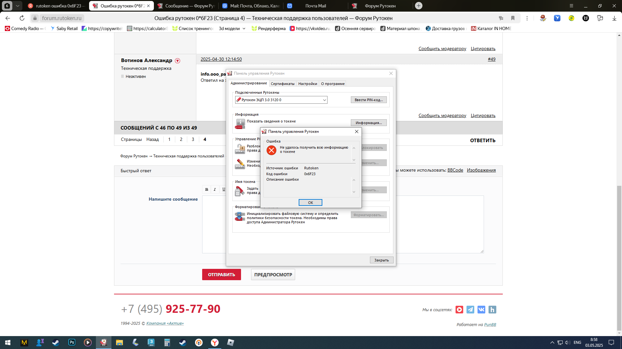Open BBCode help link
This screenshot has width=622, height=349.
pos(455,170)
